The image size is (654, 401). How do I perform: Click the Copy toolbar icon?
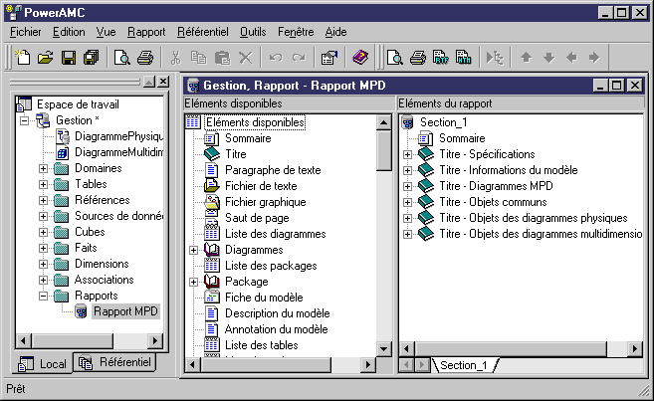pyautogui.click(x=198, y=58)
